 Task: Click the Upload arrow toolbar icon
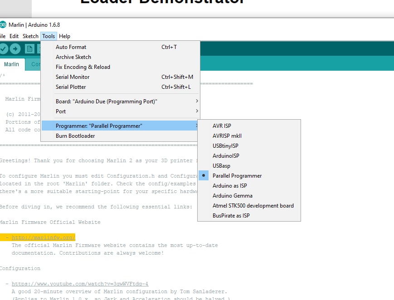click(x=15, y=48)
